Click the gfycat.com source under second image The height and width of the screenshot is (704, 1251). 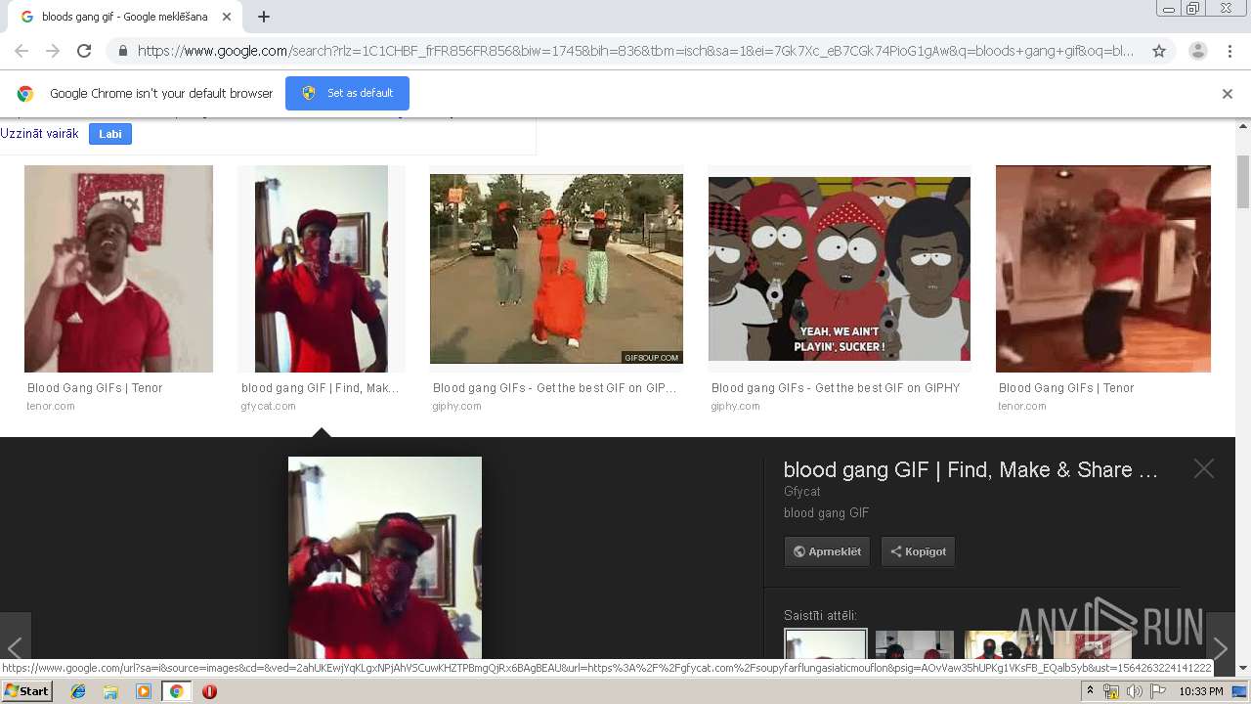(268, 406)
